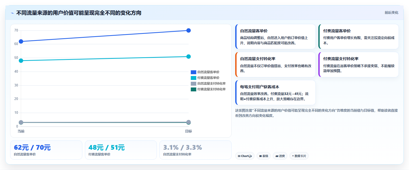Click the 当前 x-axis label
409x170 pixels.
21,131
